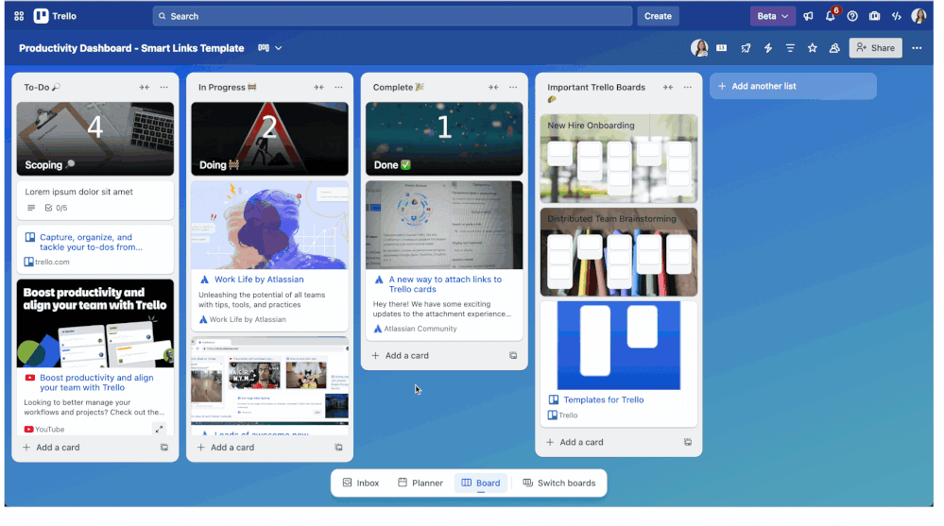Open Work Life by Atlassian link
The height and width of the screenshot is (526, 944).
259,280
